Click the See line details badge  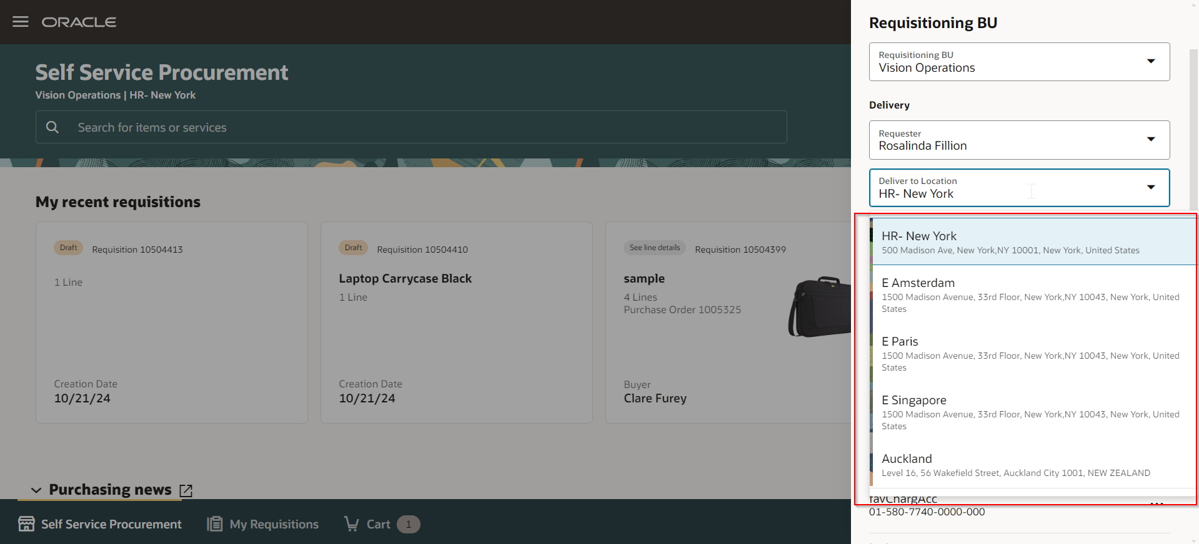pyautogui.click(x=655, y=248)
